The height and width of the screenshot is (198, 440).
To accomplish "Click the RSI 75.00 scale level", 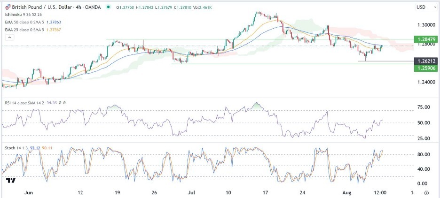I will 424,107.
